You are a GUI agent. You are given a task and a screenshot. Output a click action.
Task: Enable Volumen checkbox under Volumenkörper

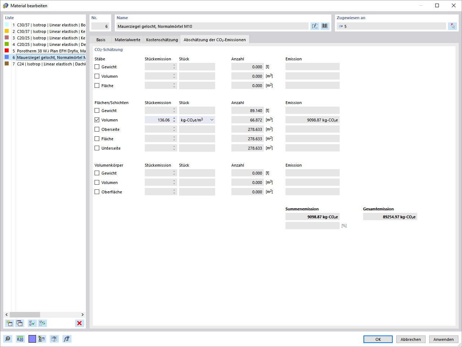(97, 183)
